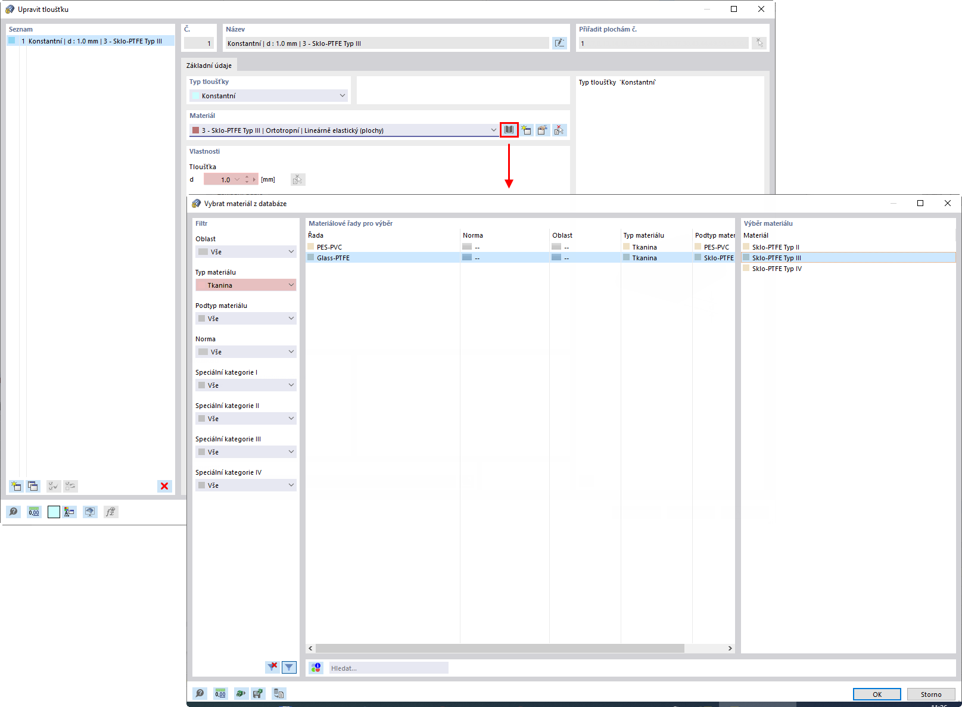Click the scroll left arrow in series table
The width and height of the screenshot is (962, 707).
[310, 648]
